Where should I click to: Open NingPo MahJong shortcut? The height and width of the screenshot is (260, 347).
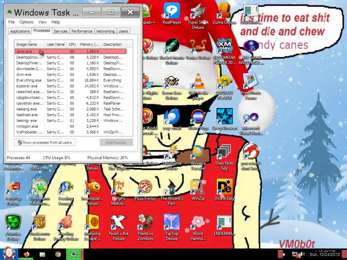pyautogui.click(x=119, y=192)
